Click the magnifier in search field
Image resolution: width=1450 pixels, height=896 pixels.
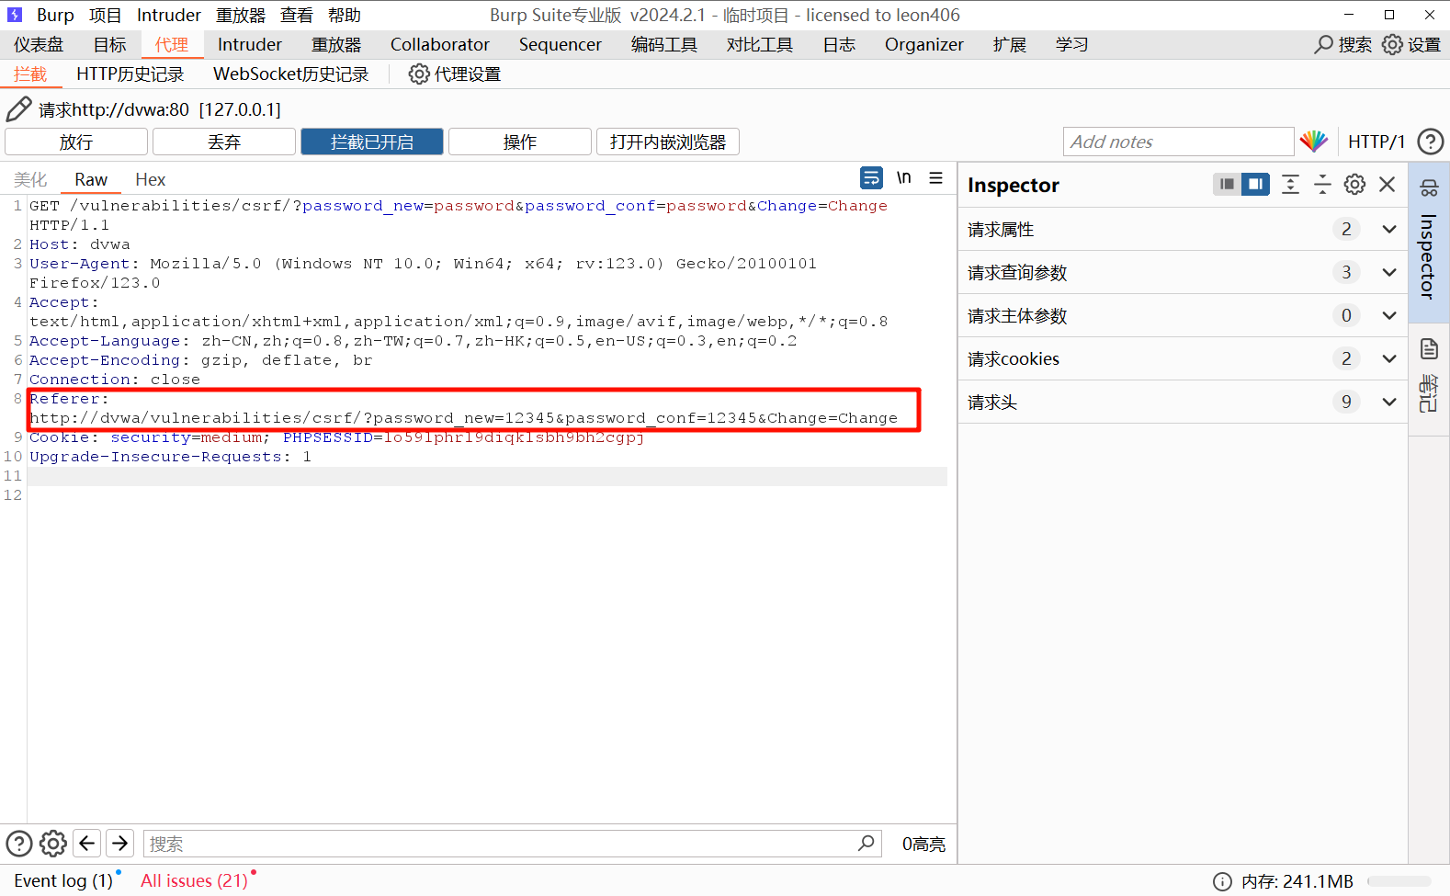click(866, 843)
